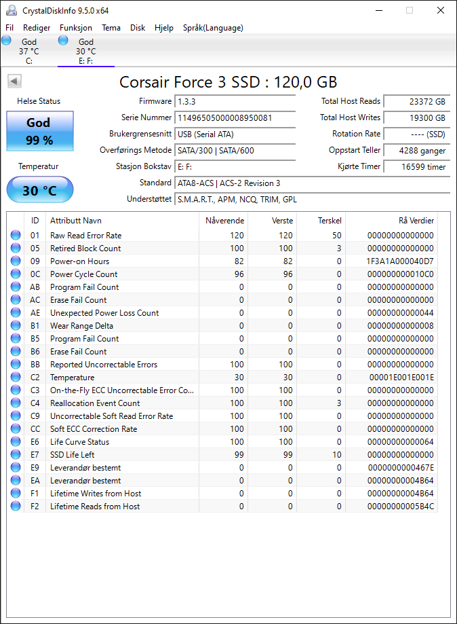Click status orb for Raw Read Error Rate
The image size is (457, 624).
[16, 235]
